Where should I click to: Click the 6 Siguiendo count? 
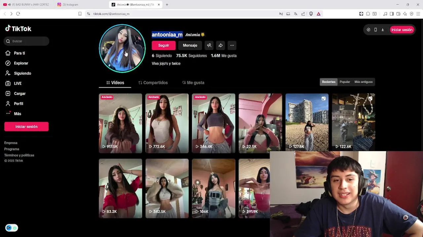tap(162, 56)
